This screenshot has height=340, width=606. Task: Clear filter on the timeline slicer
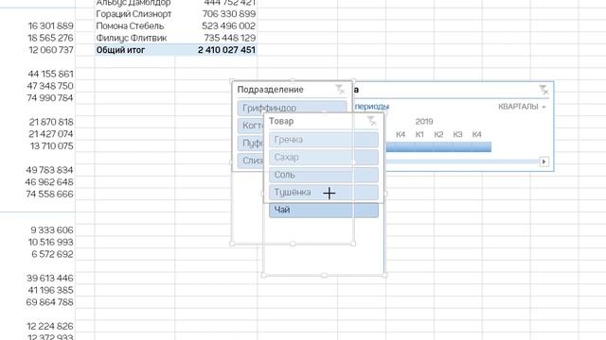(x=544, y=90)
